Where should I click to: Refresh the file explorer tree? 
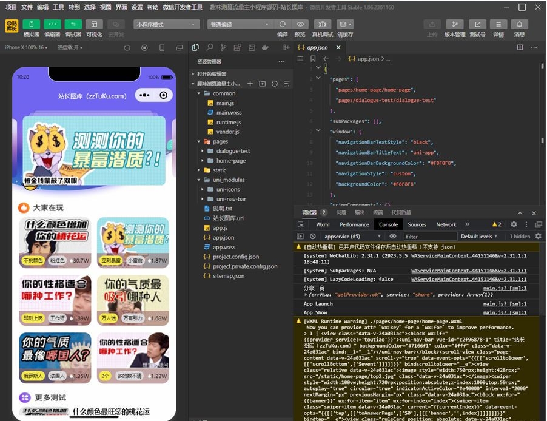click(x=275, y=84)
